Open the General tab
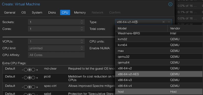This screenshot has width=203, height=95. pos(10,12)
